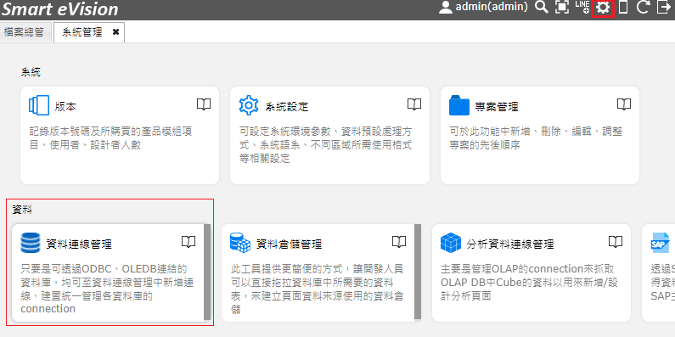
Task: Open manual book icon on 資料倉儲管理 card
Action: (x=399, y=242)
